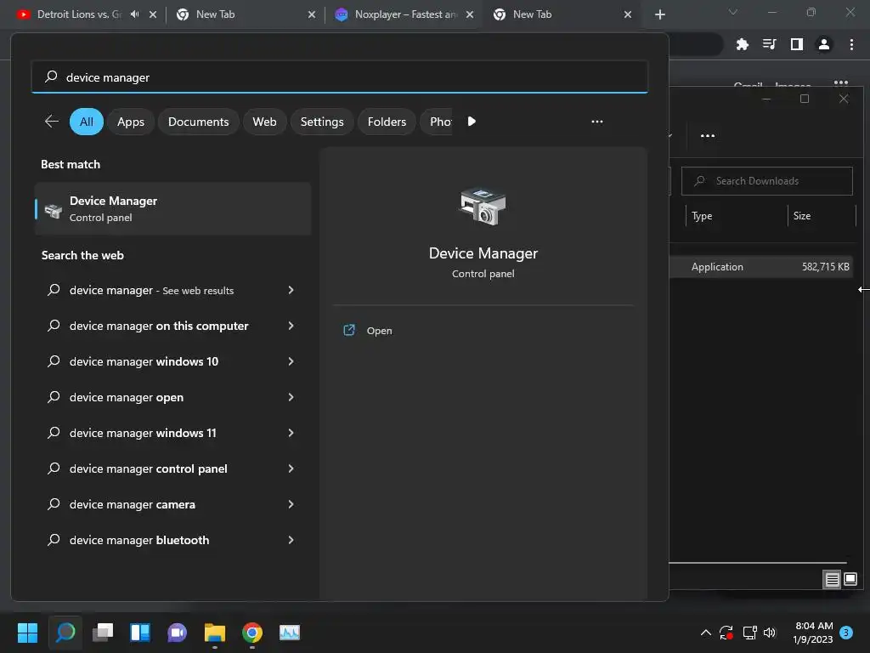This screenshot has width=870, height=653.
Task: Switch to the Documents filter tab
Action: pos(198,122)
